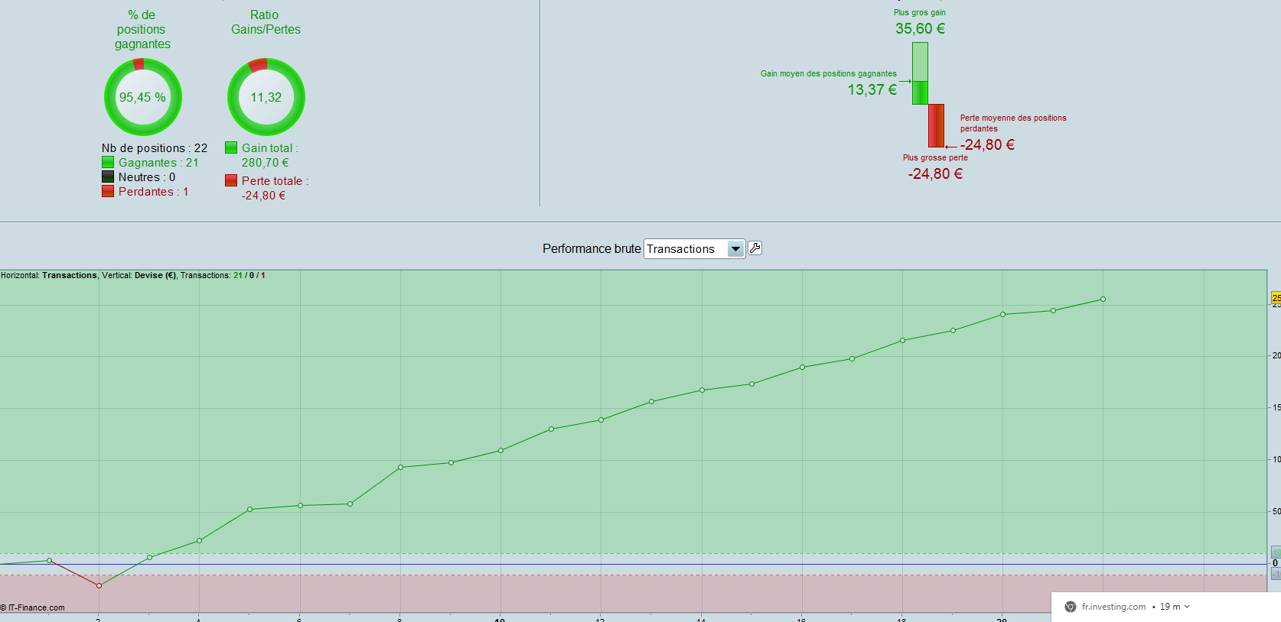The width and height of the screenshot is (1281, 622).
Task: Select the "Nb de positions : 22" text
Action: 155,148
